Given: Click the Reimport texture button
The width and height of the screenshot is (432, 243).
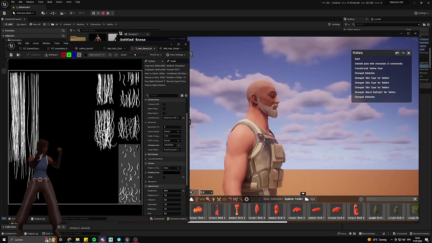Looking at the screenshot, I should [51, 55].
